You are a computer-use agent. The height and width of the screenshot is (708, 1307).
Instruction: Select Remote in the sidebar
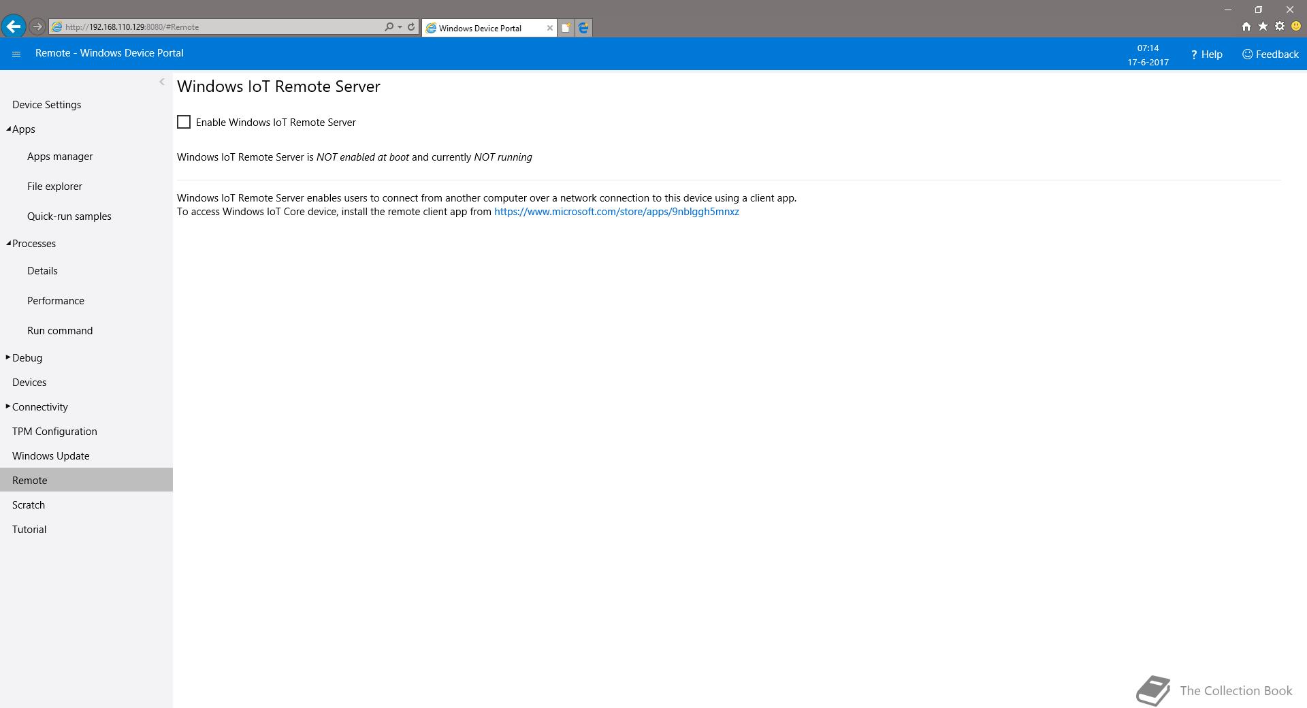pyautogui.click(x=86, y=480)
